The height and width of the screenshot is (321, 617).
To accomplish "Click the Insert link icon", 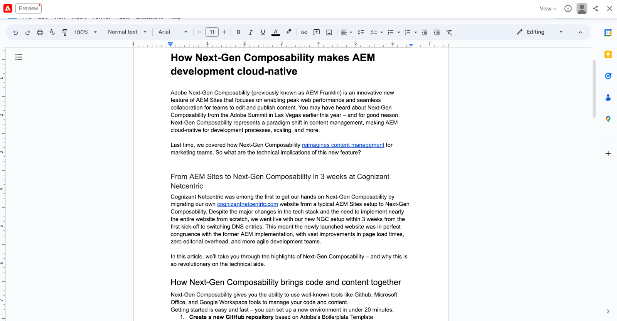I will point(304,32).
